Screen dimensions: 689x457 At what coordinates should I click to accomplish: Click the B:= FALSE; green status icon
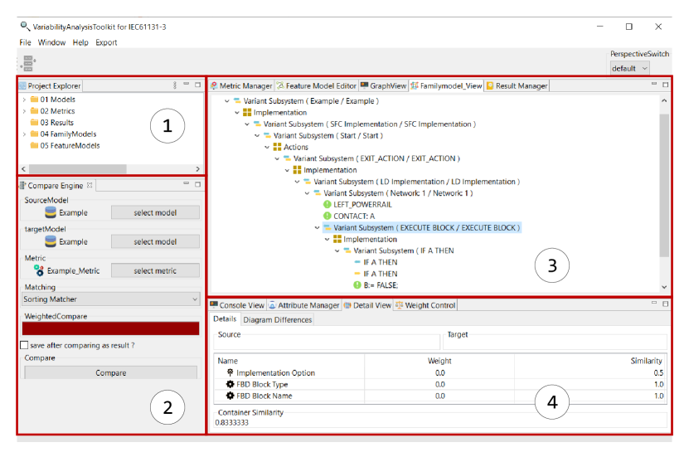357,285
